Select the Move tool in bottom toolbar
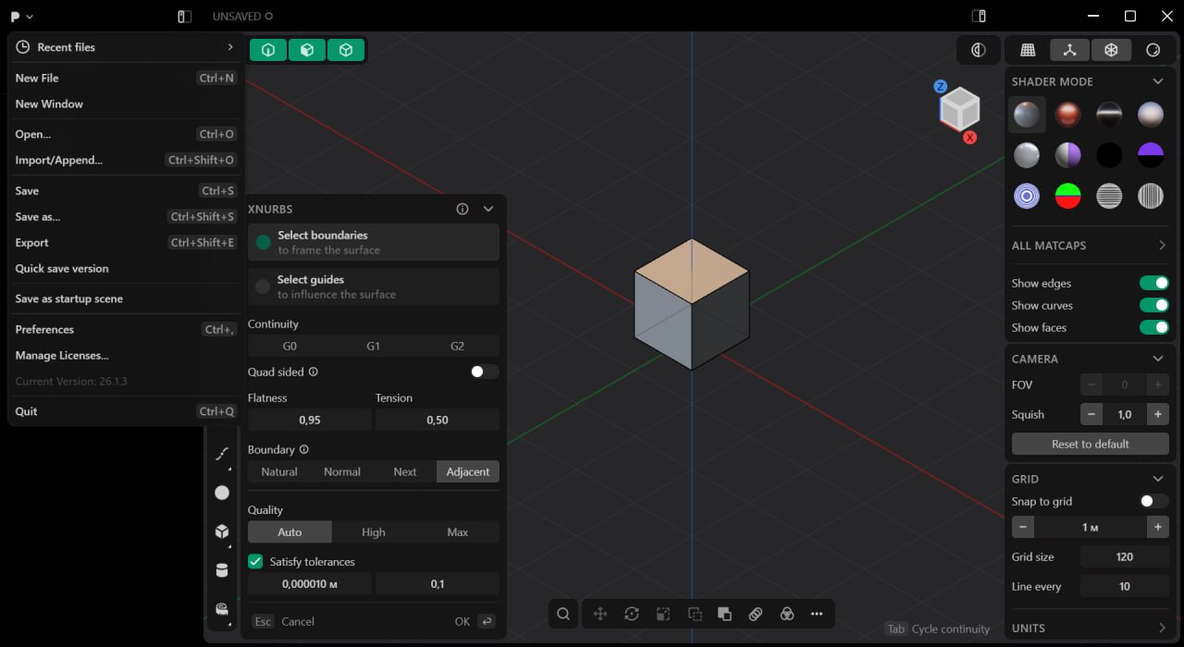This screenshot has width=1184, height=647. click(600, 614)
